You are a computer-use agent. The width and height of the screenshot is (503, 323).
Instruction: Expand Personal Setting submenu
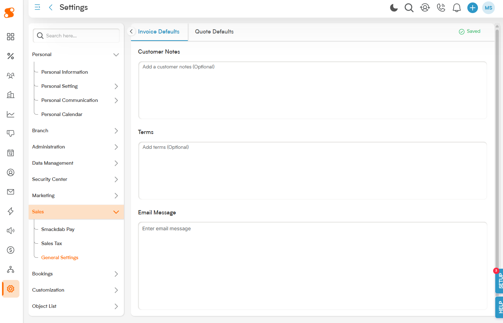[116, 86]
